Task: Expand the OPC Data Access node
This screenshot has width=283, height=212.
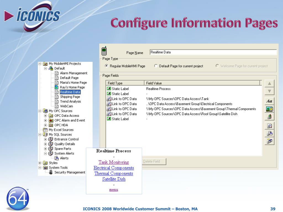Action: (46, 116)
